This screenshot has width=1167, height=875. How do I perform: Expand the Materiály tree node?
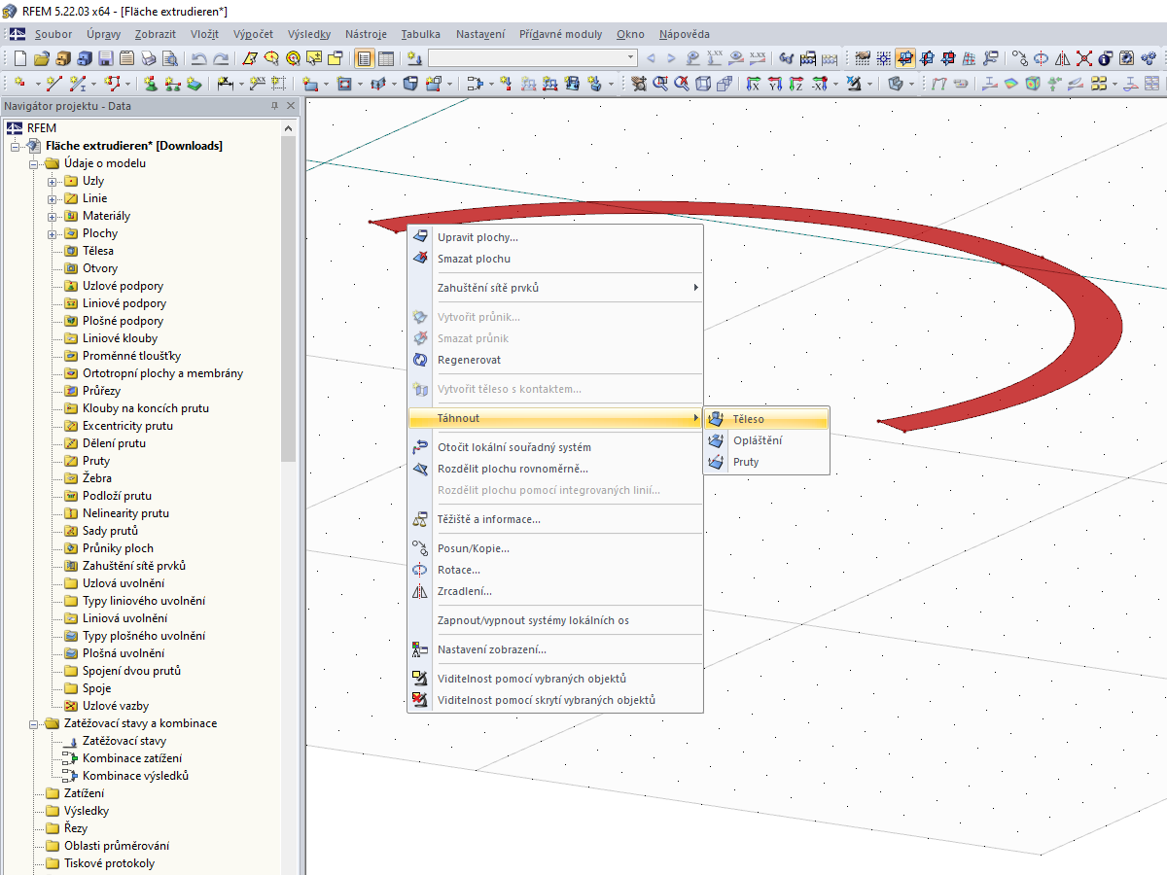coord(53,216)
